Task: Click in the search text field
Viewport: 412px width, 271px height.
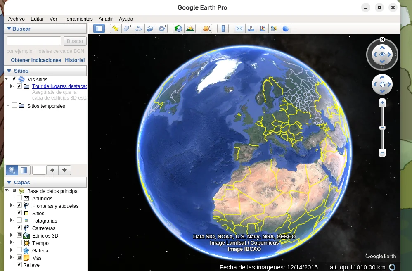Action: coord(34,41)
